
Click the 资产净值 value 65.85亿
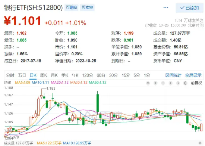tap(181, 54)
